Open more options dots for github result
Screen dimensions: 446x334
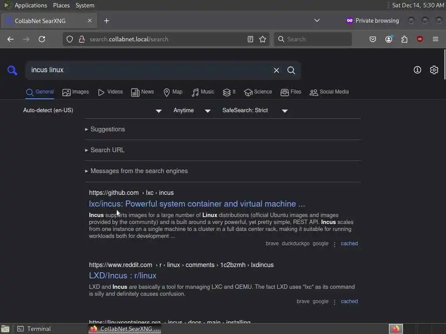coord(334,244)
